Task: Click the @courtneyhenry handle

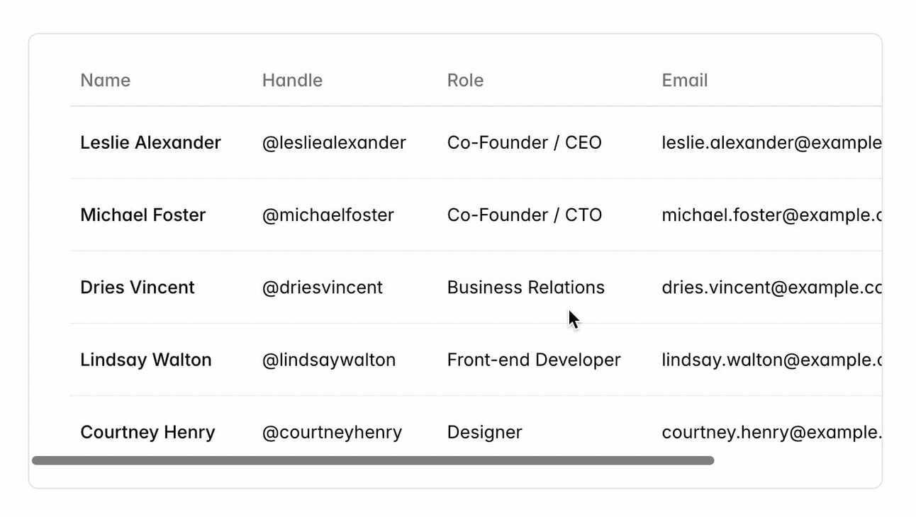Action: [333, 432]
